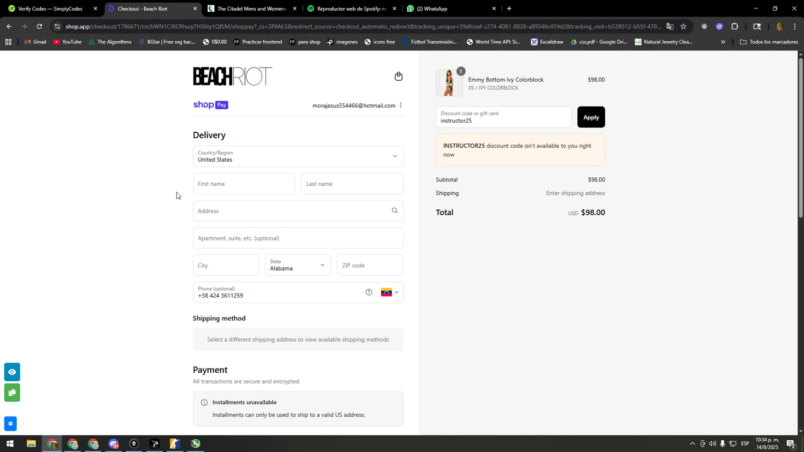804x452 pixels.
Task: Click the First name input field
Action: tap(244, 184)
